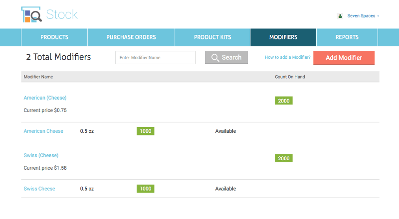Click Available status in Swiss Cheese row

pos(225,189)
